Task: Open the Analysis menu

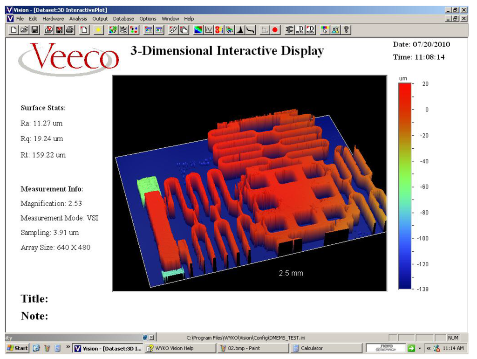Action: coord(78,19)
